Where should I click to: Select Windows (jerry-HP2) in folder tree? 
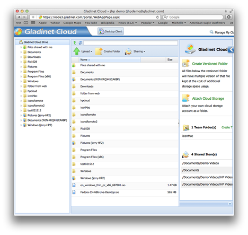tap(40, 125)
